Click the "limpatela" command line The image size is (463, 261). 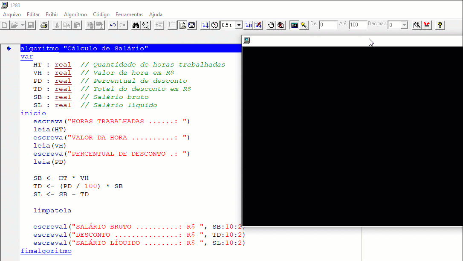pyautogui.click(x=52, y=211)
